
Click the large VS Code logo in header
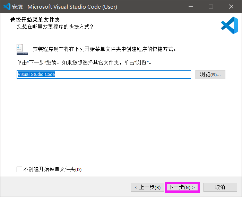(x=230, y=25)
